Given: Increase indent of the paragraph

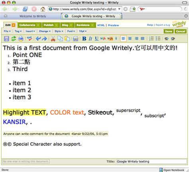Looking at the screenshot, I should [173, 39].
